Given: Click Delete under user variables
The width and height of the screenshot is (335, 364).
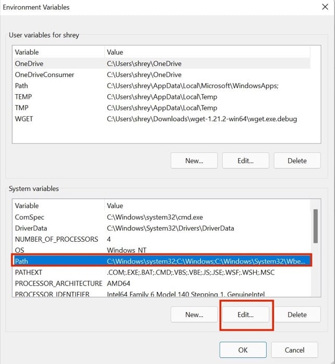Looking at the screenshot, I should (x=297, y=160).
